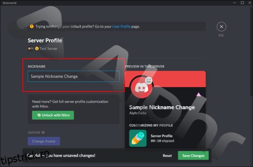Close settings with the ESC X button

tap(221, 27)
